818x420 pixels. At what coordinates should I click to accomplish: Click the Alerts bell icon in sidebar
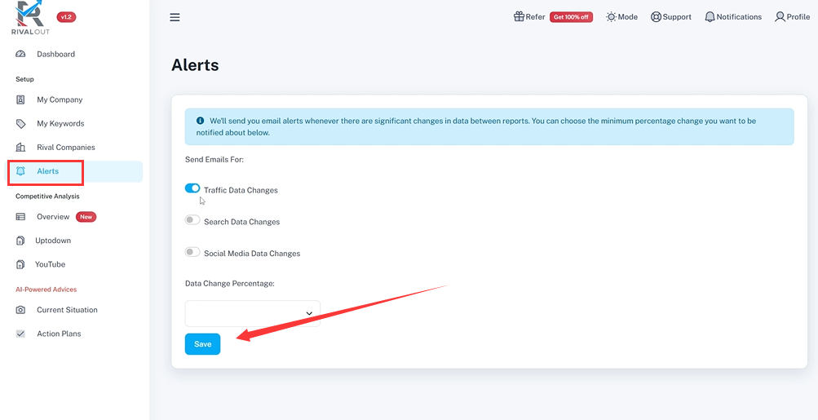20,171
